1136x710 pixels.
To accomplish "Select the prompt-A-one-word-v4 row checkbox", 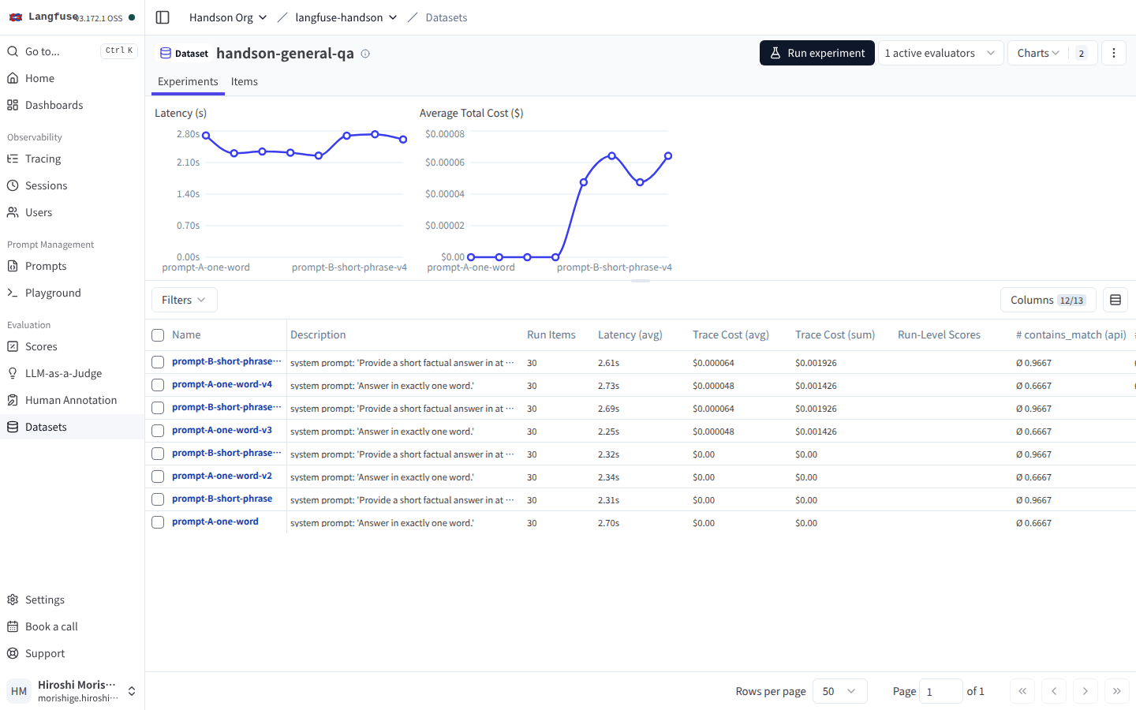I will pyautogui.click(x=158, y=385).
